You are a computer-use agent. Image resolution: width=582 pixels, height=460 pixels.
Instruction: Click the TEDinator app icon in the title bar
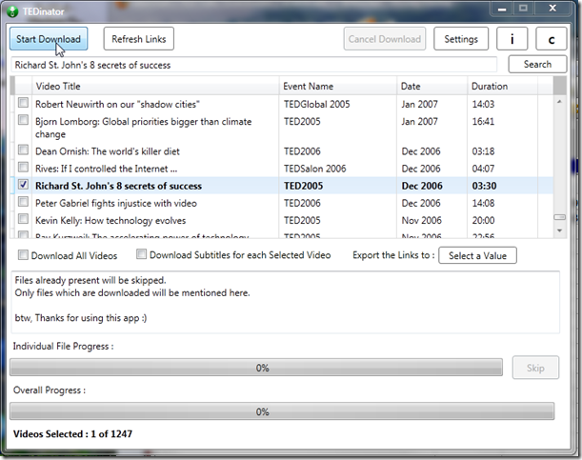12,11
